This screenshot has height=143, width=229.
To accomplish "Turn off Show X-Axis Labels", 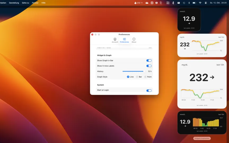I will click(x=149, y=66).
